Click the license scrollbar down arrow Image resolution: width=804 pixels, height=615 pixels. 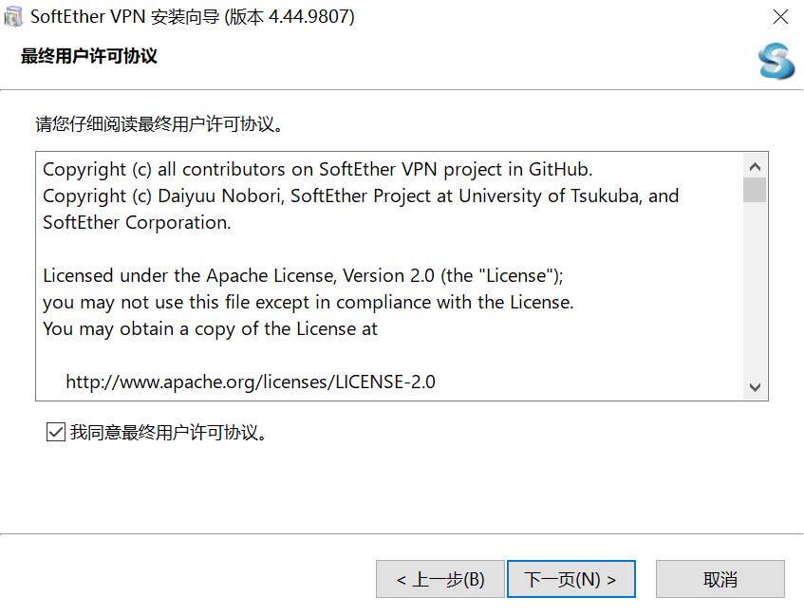756,386
